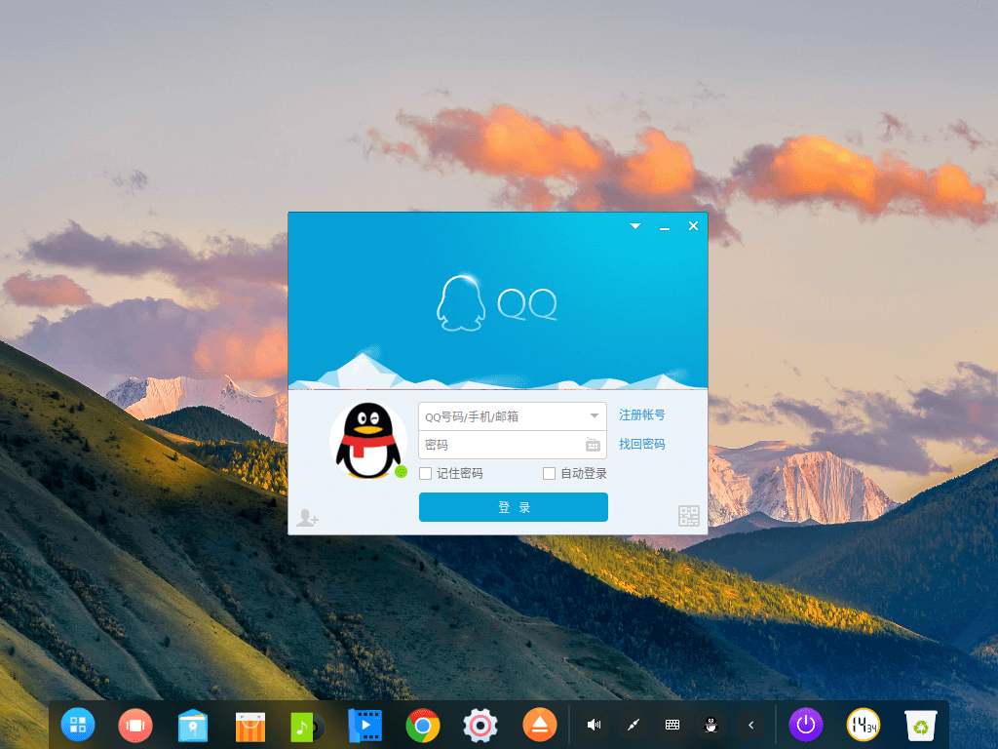Viewport: 998px width, 749px height.
Task: Open the volume speaker tray icon
Action: pyautogui.click(x=594, y=725)
